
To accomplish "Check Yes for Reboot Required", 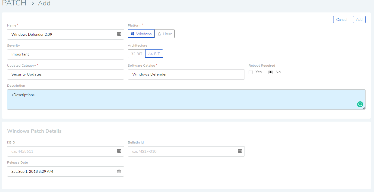I will (251, 72).
